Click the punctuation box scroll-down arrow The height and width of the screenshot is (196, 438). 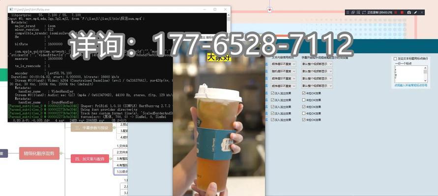tap(425, 81)
